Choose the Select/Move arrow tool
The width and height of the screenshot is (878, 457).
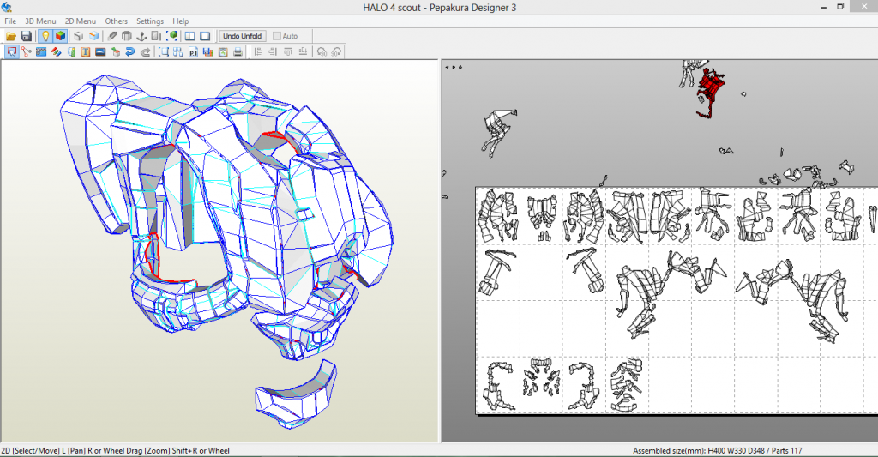click(x=11, y=51)
